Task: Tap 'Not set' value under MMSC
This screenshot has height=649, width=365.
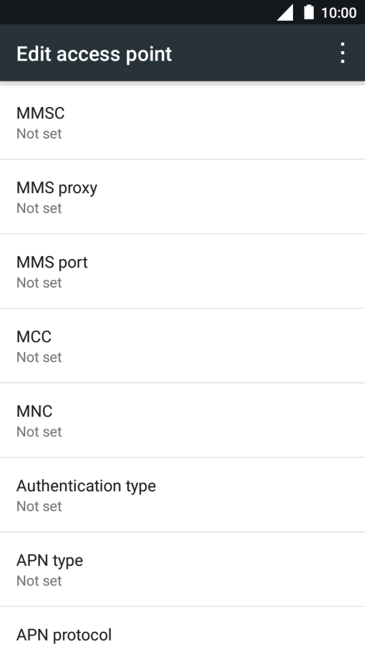Action: (39, 134)
